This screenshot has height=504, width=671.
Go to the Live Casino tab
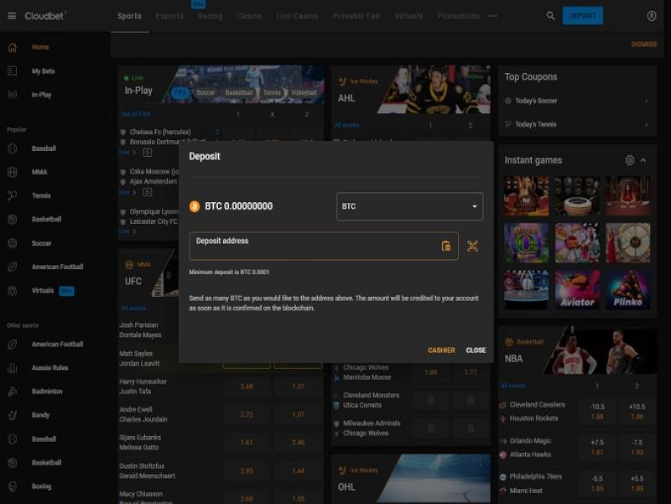pos(297,16)
